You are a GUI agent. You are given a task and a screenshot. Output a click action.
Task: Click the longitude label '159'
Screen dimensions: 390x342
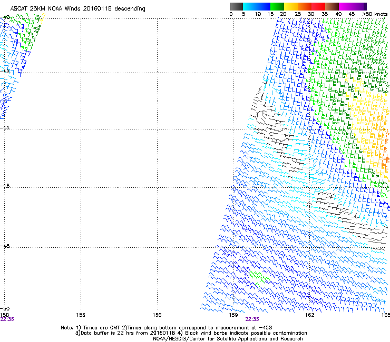233,315
